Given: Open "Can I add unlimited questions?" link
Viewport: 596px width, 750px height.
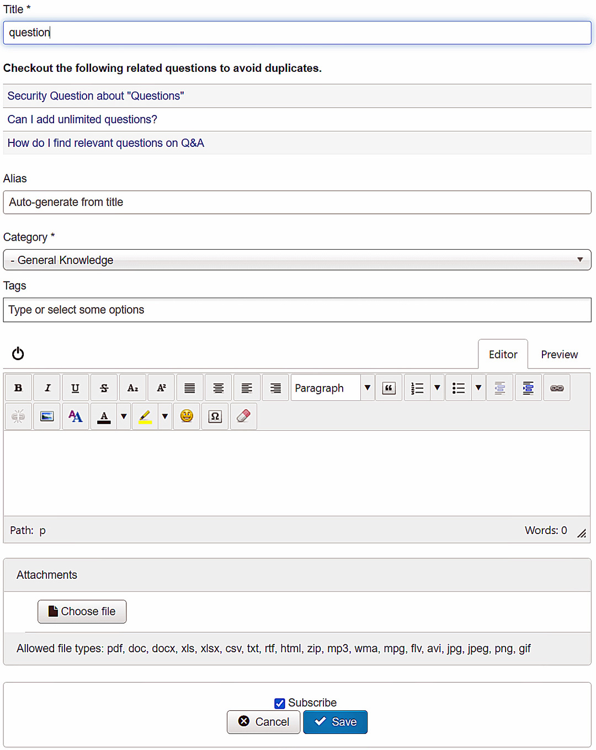Looking at the screenshot, I should 82,119.
